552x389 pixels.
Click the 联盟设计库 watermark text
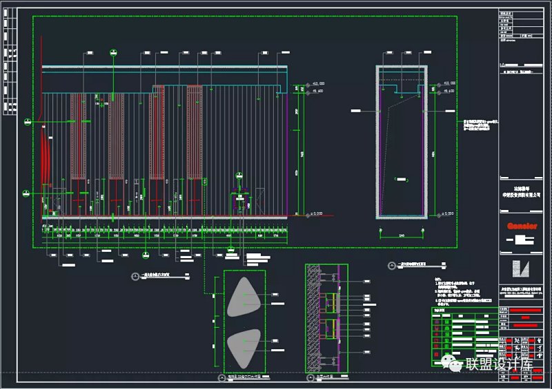[x=498, y=364]
